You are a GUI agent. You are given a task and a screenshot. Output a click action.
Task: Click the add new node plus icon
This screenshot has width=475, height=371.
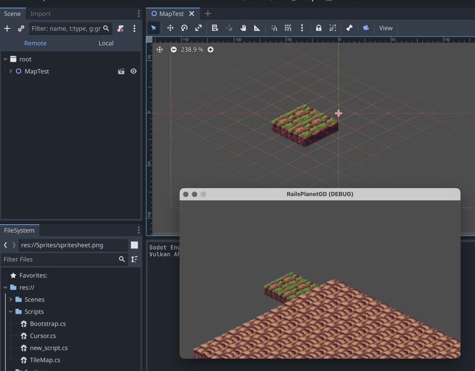point(7,29)
